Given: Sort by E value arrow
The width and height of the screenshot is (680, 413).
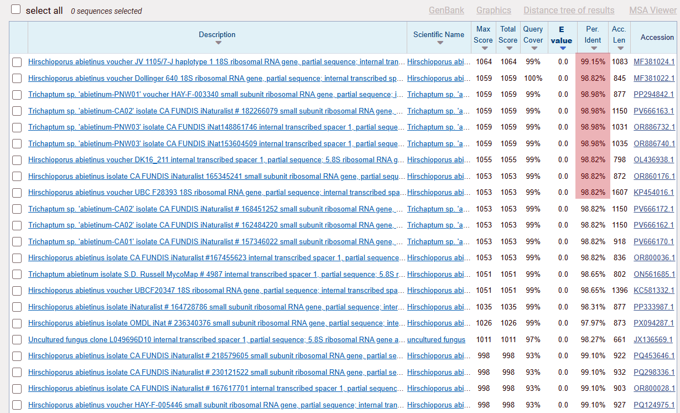Looking at the screenshot, I should [x=562, y=48].
